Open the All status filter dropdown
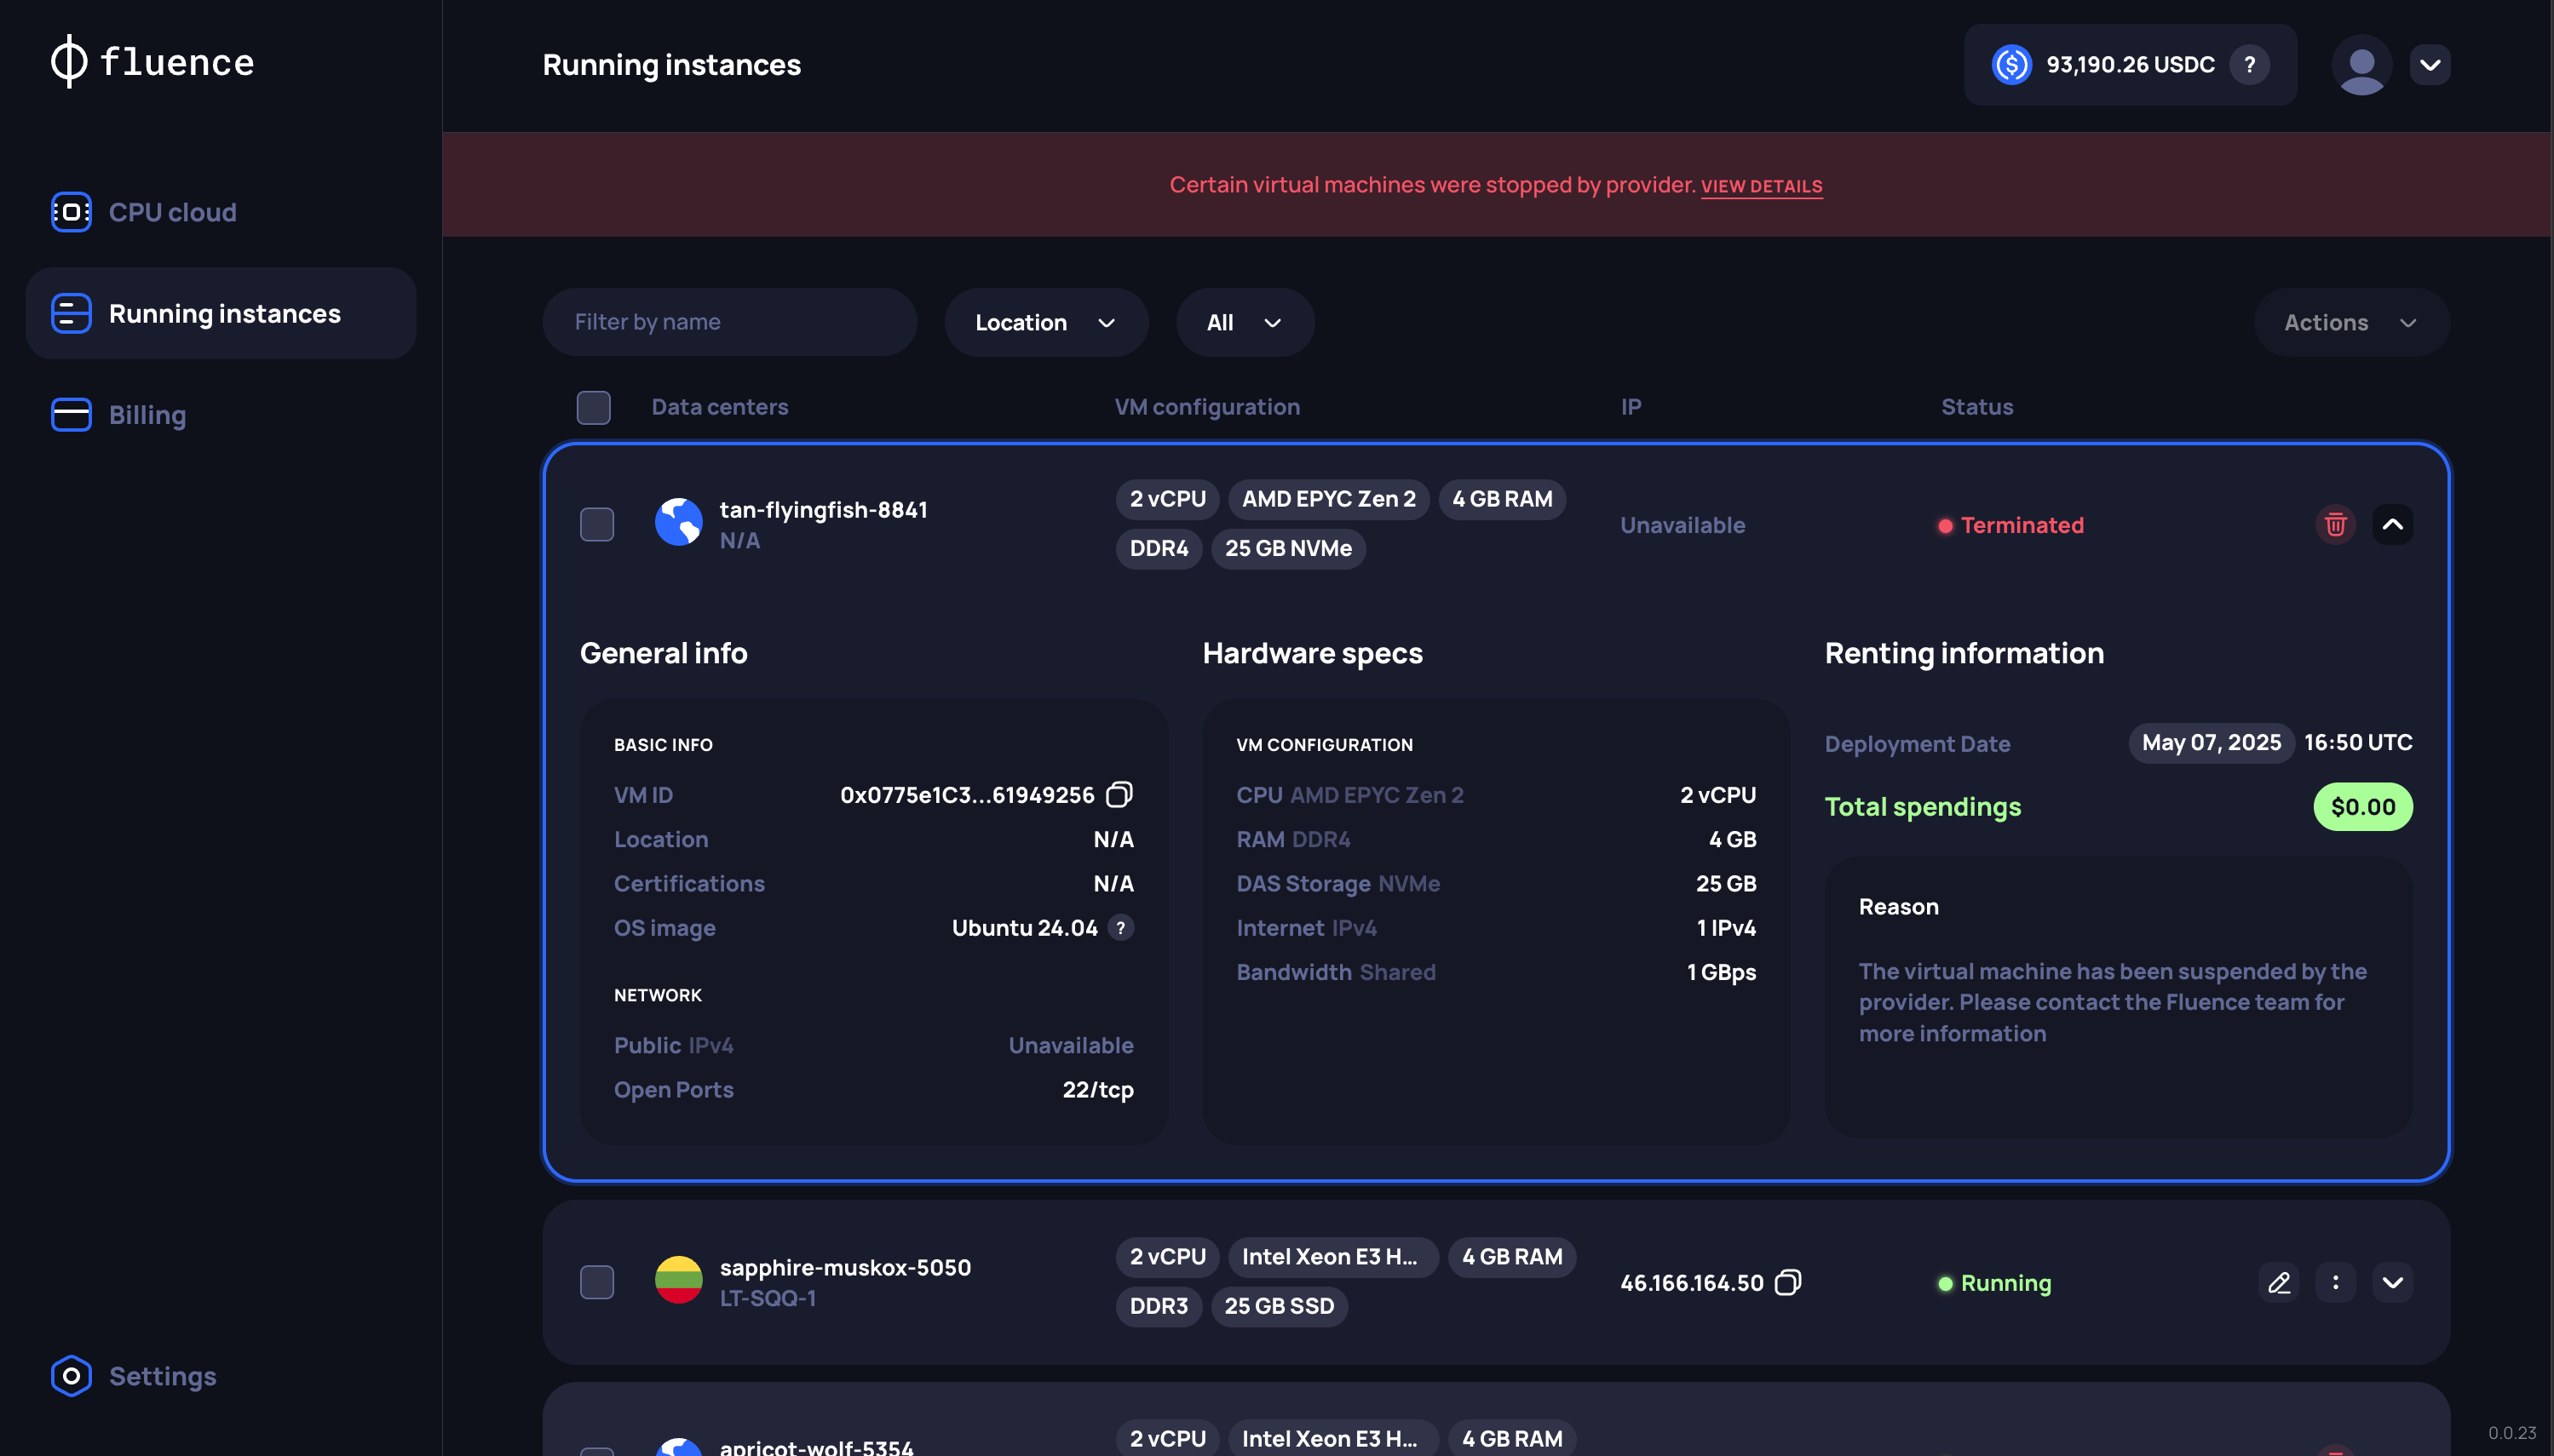 coord(1244,322)
